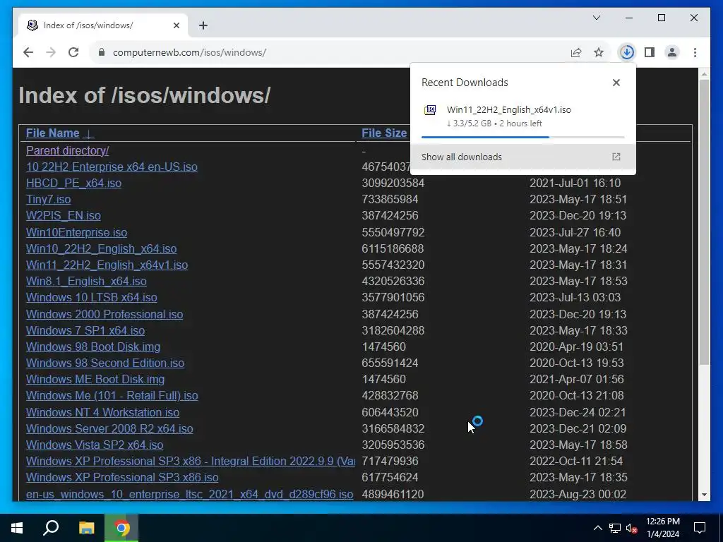Select the Index of /isos/windows/ tab
The height and width of the screenshot is (542, 723).
click(x=103, y=25)
